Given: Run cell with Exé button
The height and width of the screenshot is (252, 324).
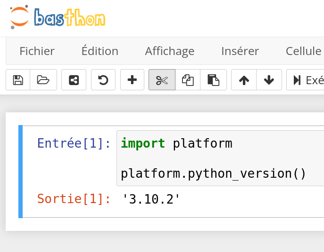Looking at the screenshot, I should (x=305, y=80).
